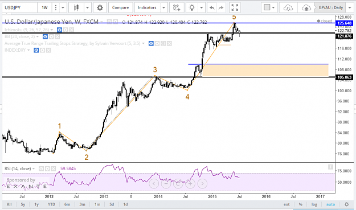Open Ichimoku indicator settings icon
The image size is (356, 210).
click(66, 30)
